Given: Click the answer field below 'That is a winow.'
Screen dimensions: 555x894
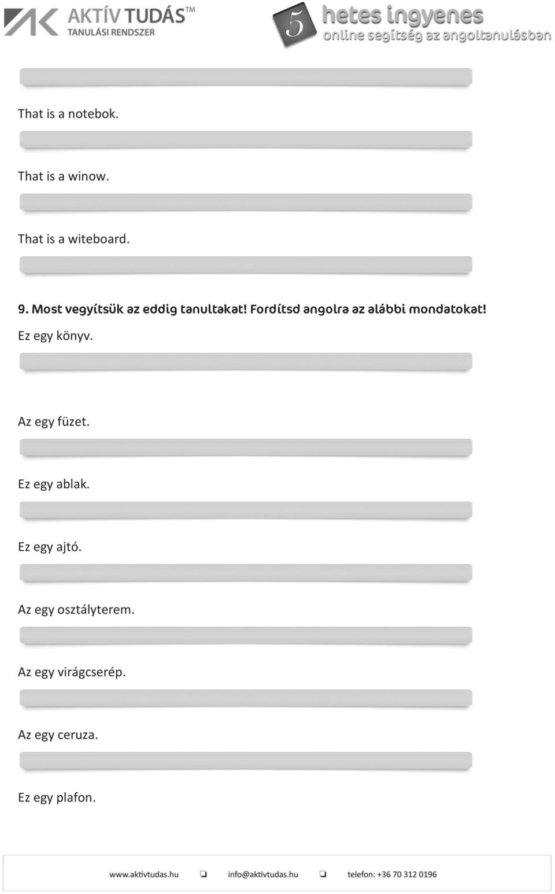Looking at the screenshot, I should [246, 203].
